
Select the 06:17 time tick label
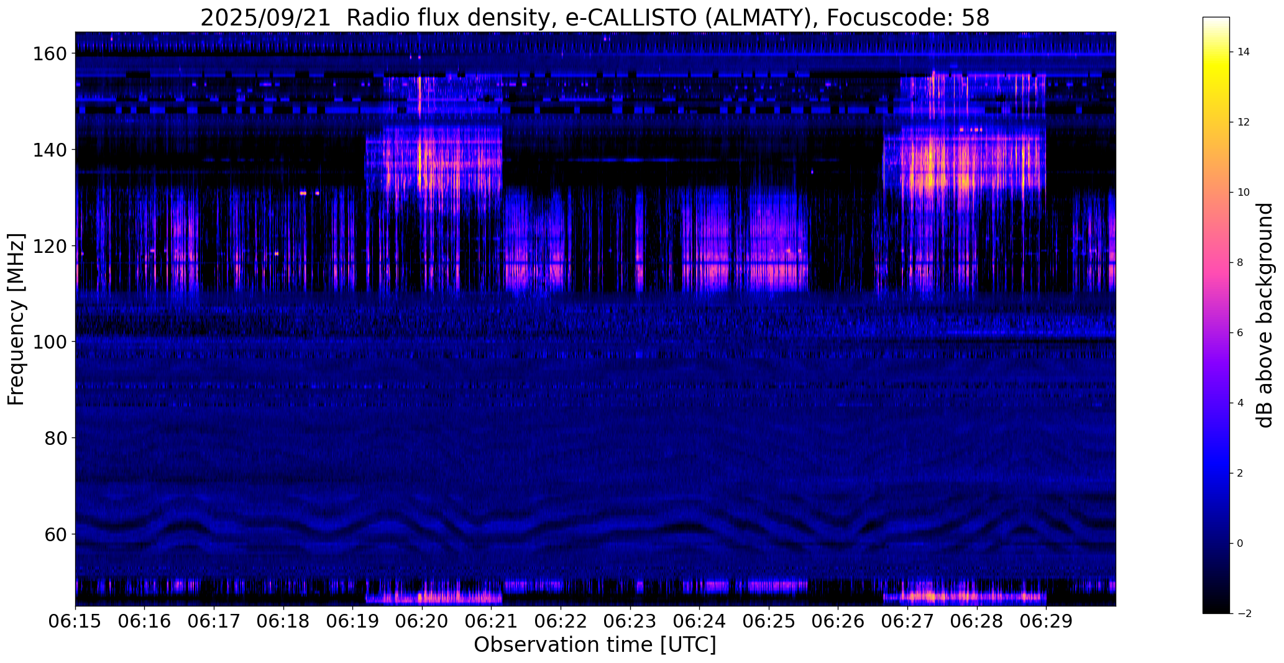point(214,621)
